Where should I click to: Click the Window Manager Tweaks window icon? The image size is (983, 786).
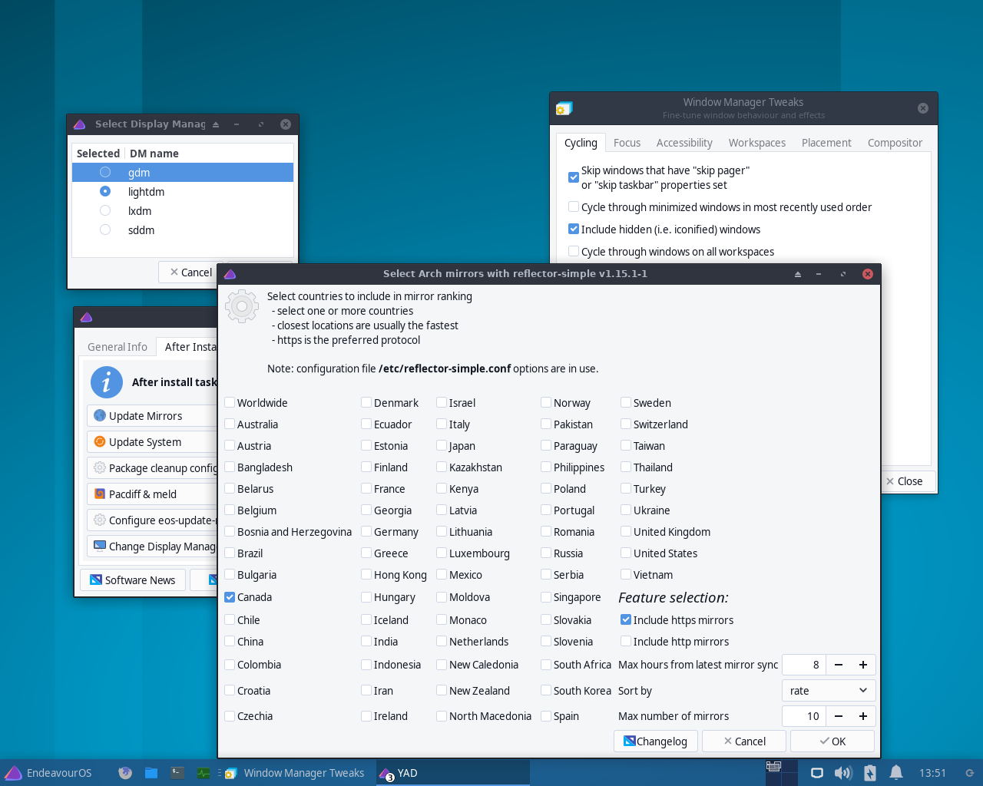pos(564,108)
